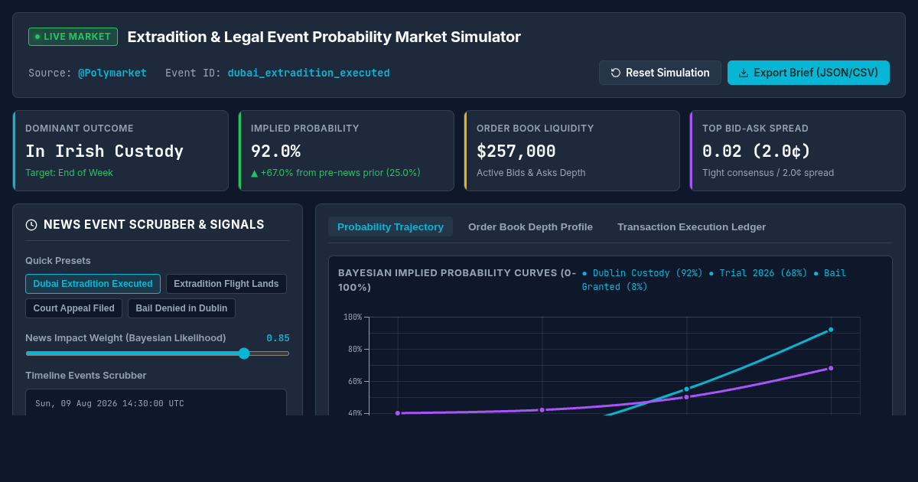Click the 0.85 impact weight value
The width and height of the screenshot is (918, 482).
[278, 337]
